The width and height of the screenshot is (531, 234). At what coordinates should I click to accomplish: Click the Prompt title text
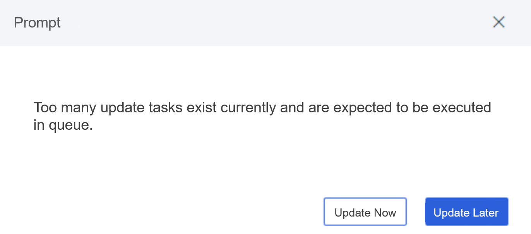click(37, 22)
